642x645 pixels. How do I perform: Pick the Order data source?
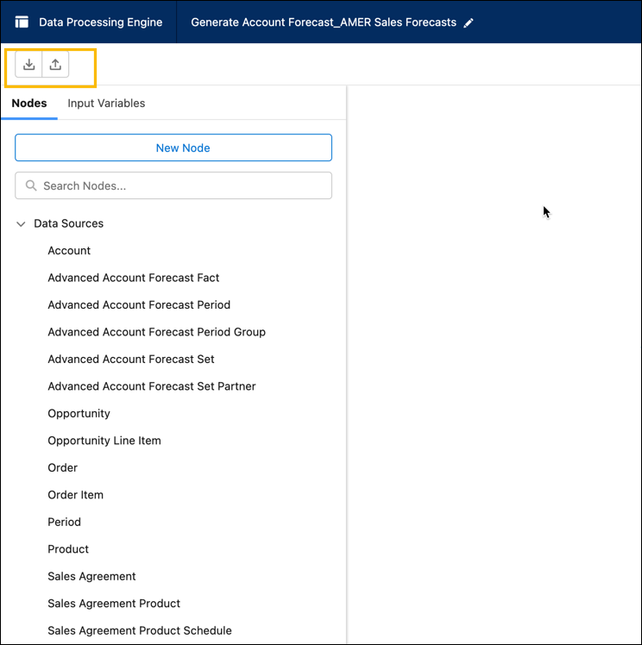(62, 467)
